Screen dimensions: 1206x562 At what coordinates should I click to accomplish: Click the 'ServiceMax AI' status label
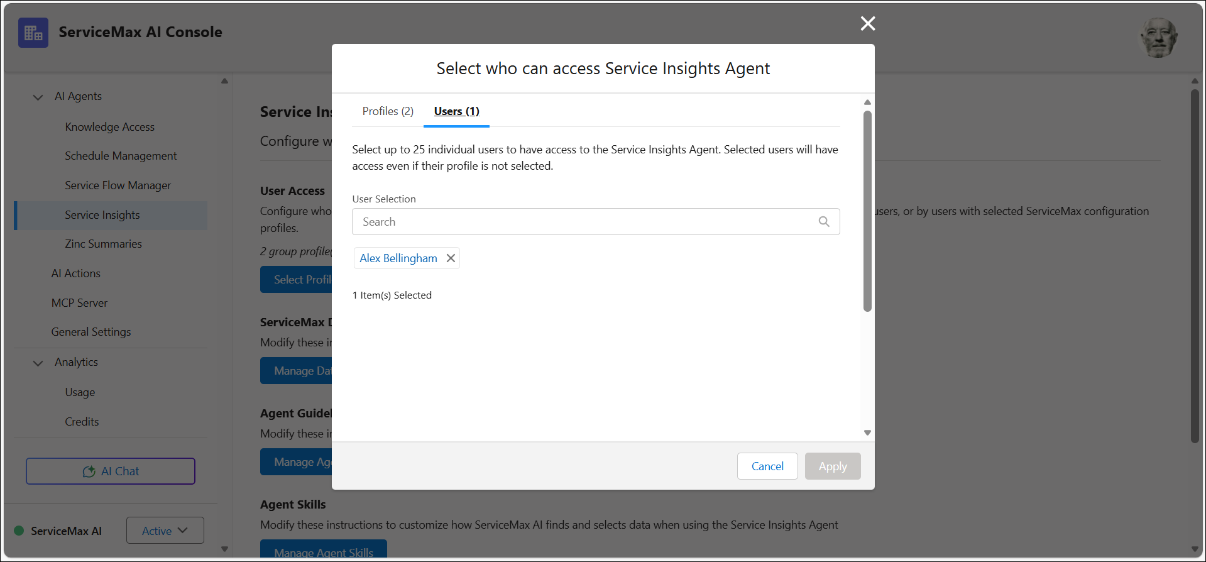pyautogui.click(x=66, y=531)
